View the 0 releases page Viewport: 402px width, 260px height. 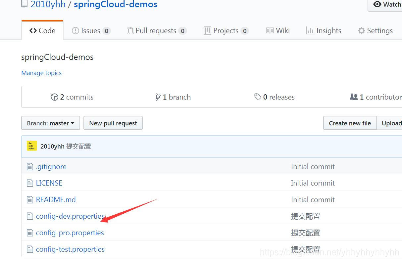point(275,97)
